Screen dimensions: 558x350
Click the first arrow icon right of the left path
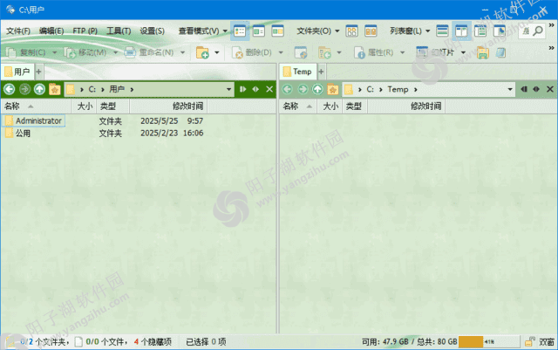point(242,89)
